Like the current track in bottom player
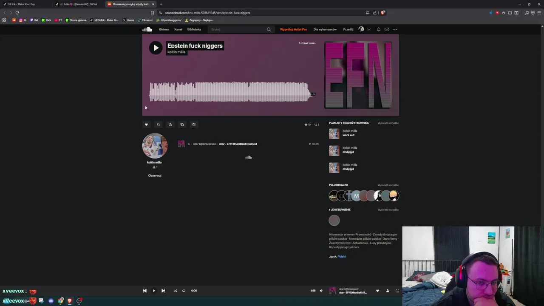Viewport: 544px width, 306px height. [377, 291]
